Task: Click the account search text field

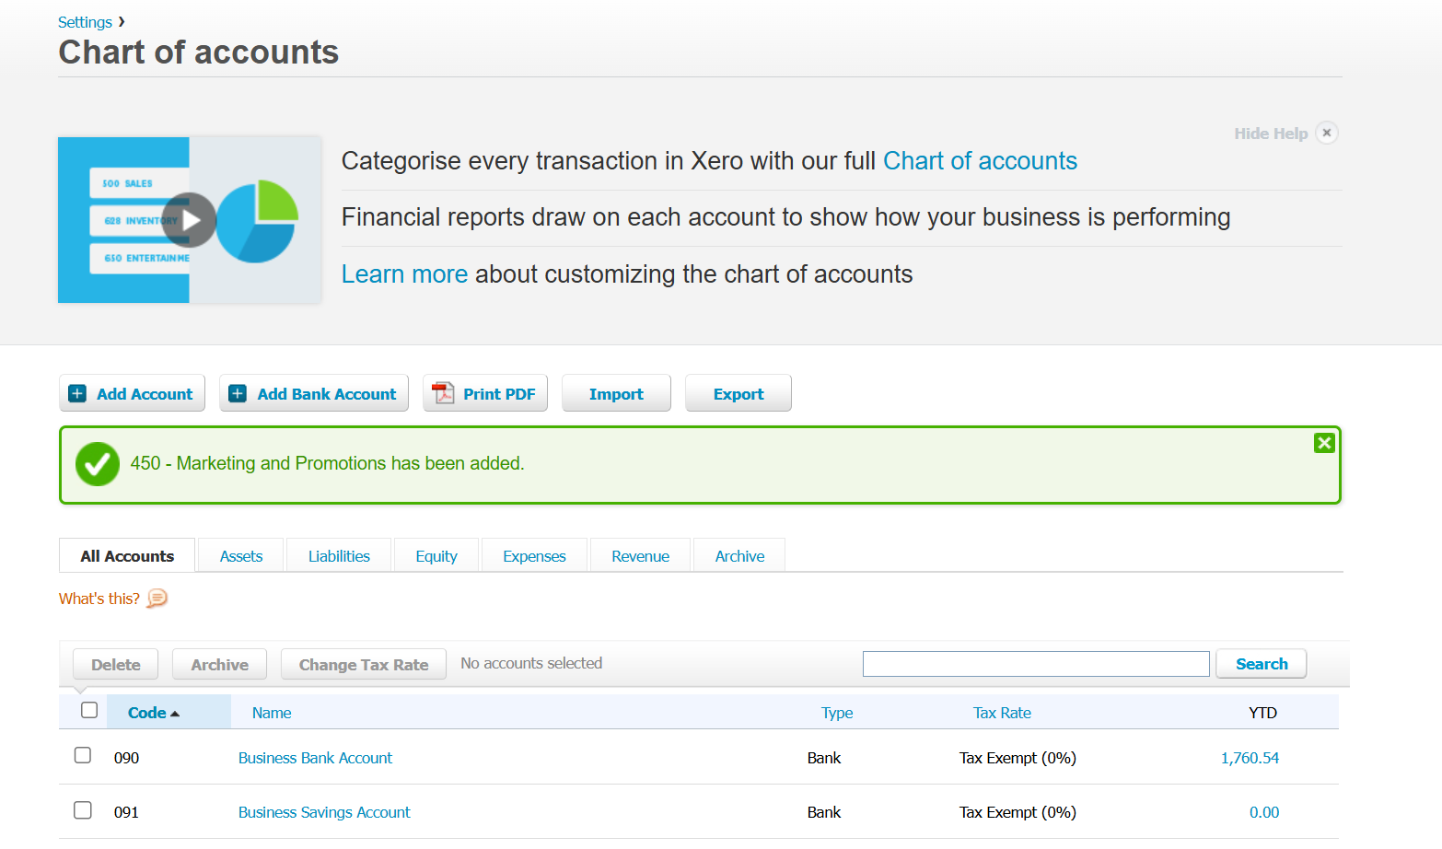Action: pyautogui.click(x=1036, y=664)
